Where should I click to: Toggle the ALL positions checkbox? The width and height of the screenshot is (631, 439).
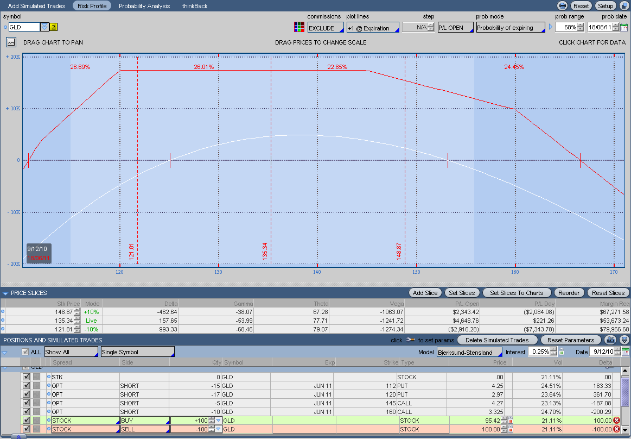point(25,352)
